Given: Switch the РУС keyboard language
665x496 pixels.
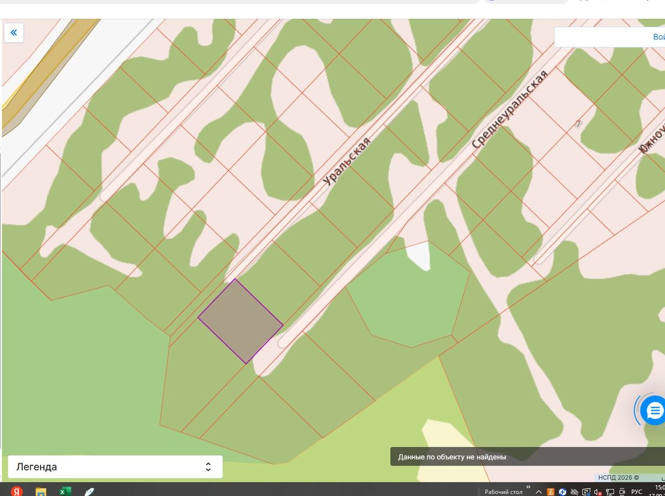Looking at the screenshot, I should [637, 492].
